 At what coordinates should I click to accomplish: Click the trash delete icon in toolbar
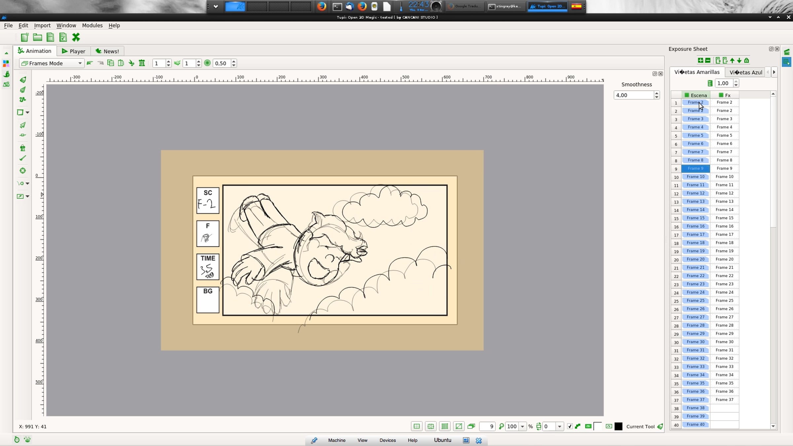click(x=142, y=63)
